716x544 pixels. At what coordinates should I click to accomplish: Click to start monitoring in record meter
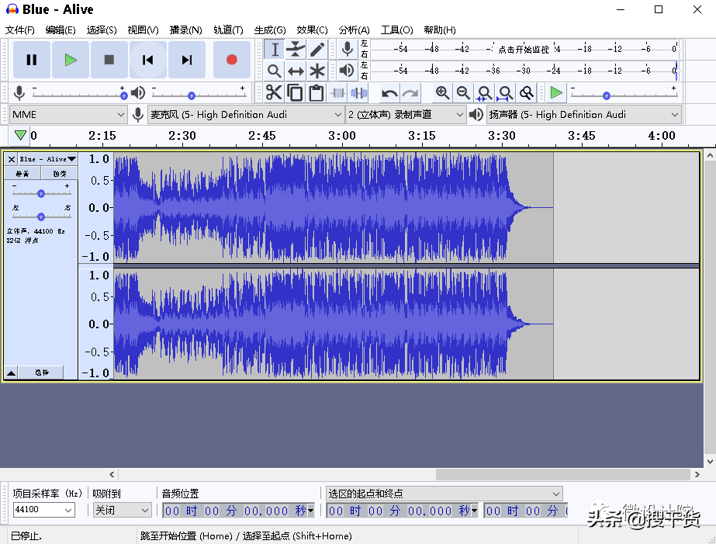(x=524, y=50)
